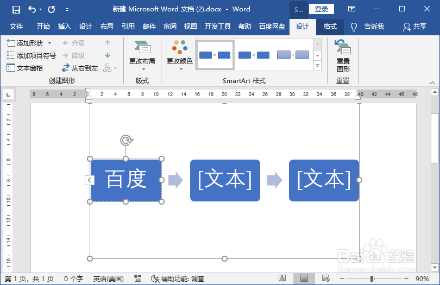Screen dimensions: 440x285
Task: Open text pane via left-edge arrow tab
Action: point(89,180)
